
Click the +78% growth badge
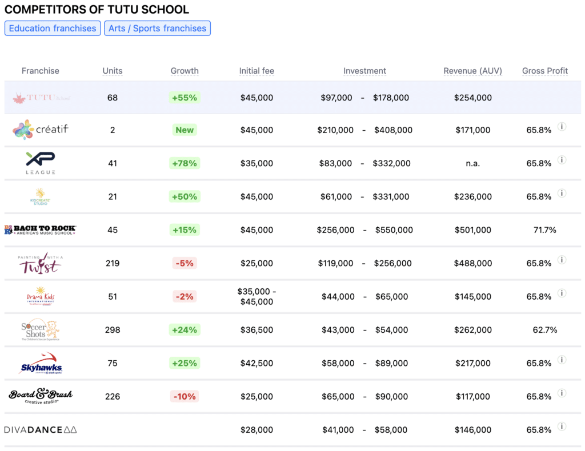pos(185,163)
